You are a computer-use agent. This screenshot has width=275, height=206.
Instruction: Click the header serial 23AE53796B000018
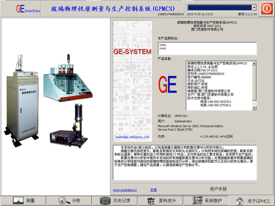171,14
